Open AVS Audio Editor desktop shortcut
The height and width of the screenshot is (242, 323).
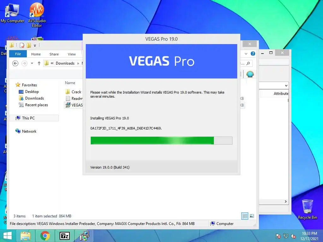pyautogui.click(x=37, y=15)
